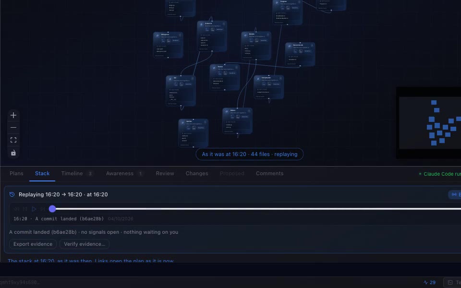The width and height of the screenshot is (461, 288).
Task: Click the replay history clock icon
Action: [12, 194]
